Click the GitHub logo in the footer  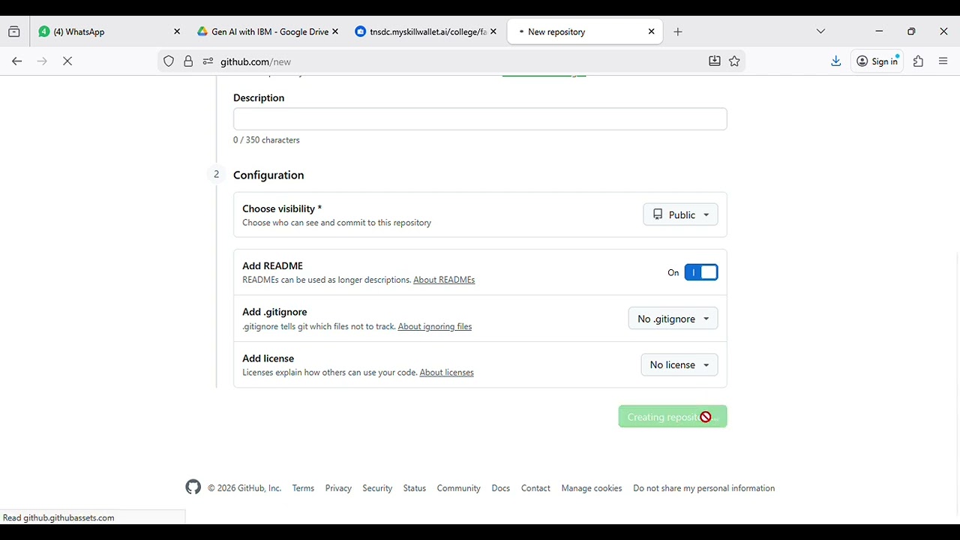[193, 487]
